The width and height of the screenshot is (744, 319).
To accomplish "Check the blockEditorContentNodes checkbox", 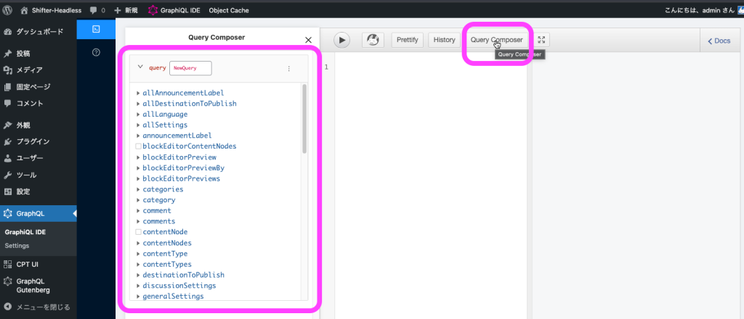I will (x=138, y=146).
